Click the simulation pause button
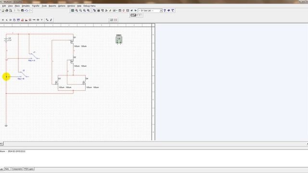308x173 pixels. pyautogui.click(x=140, y=15)
